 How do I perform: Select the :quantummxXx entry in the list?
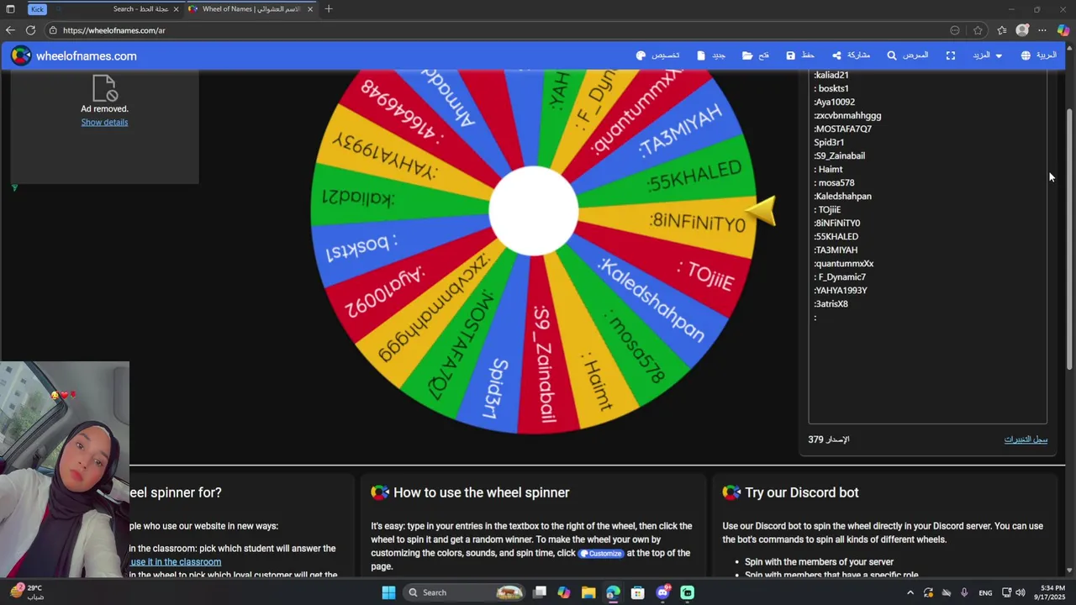point(843,264)
